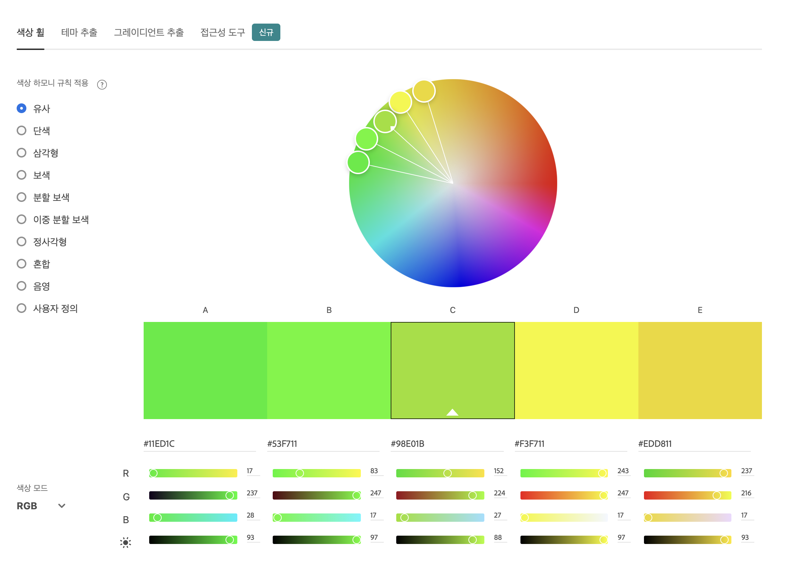Open the RGB color mode dropdown
This screenshot has width=789, height=587.
(x=41, y=505)
